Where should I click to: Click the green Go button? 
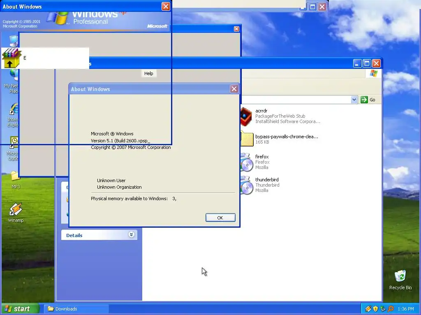tap(368, 100)
